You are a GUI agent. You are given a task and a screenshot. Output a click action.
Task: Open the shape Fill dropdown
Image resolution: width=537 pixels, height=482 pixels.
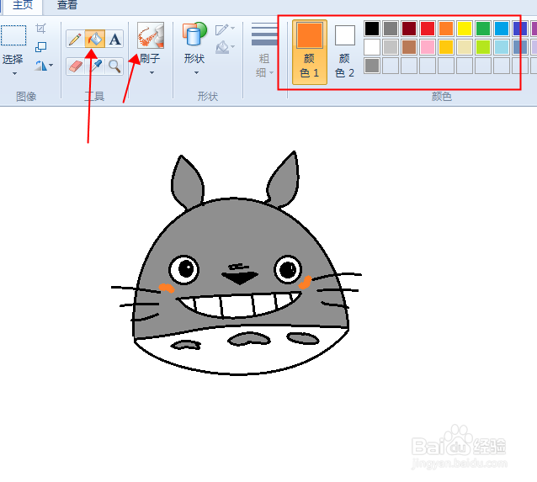(x=225, y=47)
